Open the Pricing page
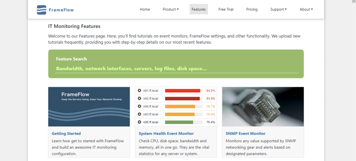 [252, 9]
